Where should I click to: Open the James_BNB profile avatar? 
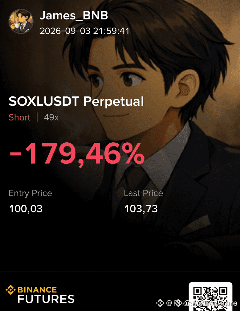click(21, 21)
